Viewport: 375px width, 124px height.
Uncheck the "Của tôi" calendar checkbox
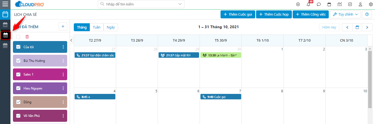[x=18, y=47]
